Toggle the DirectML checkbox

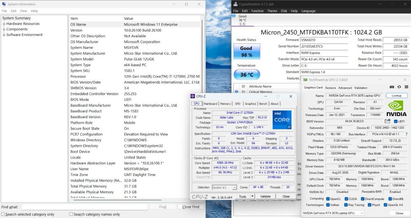pyautogui.click(x=390, y=199)
